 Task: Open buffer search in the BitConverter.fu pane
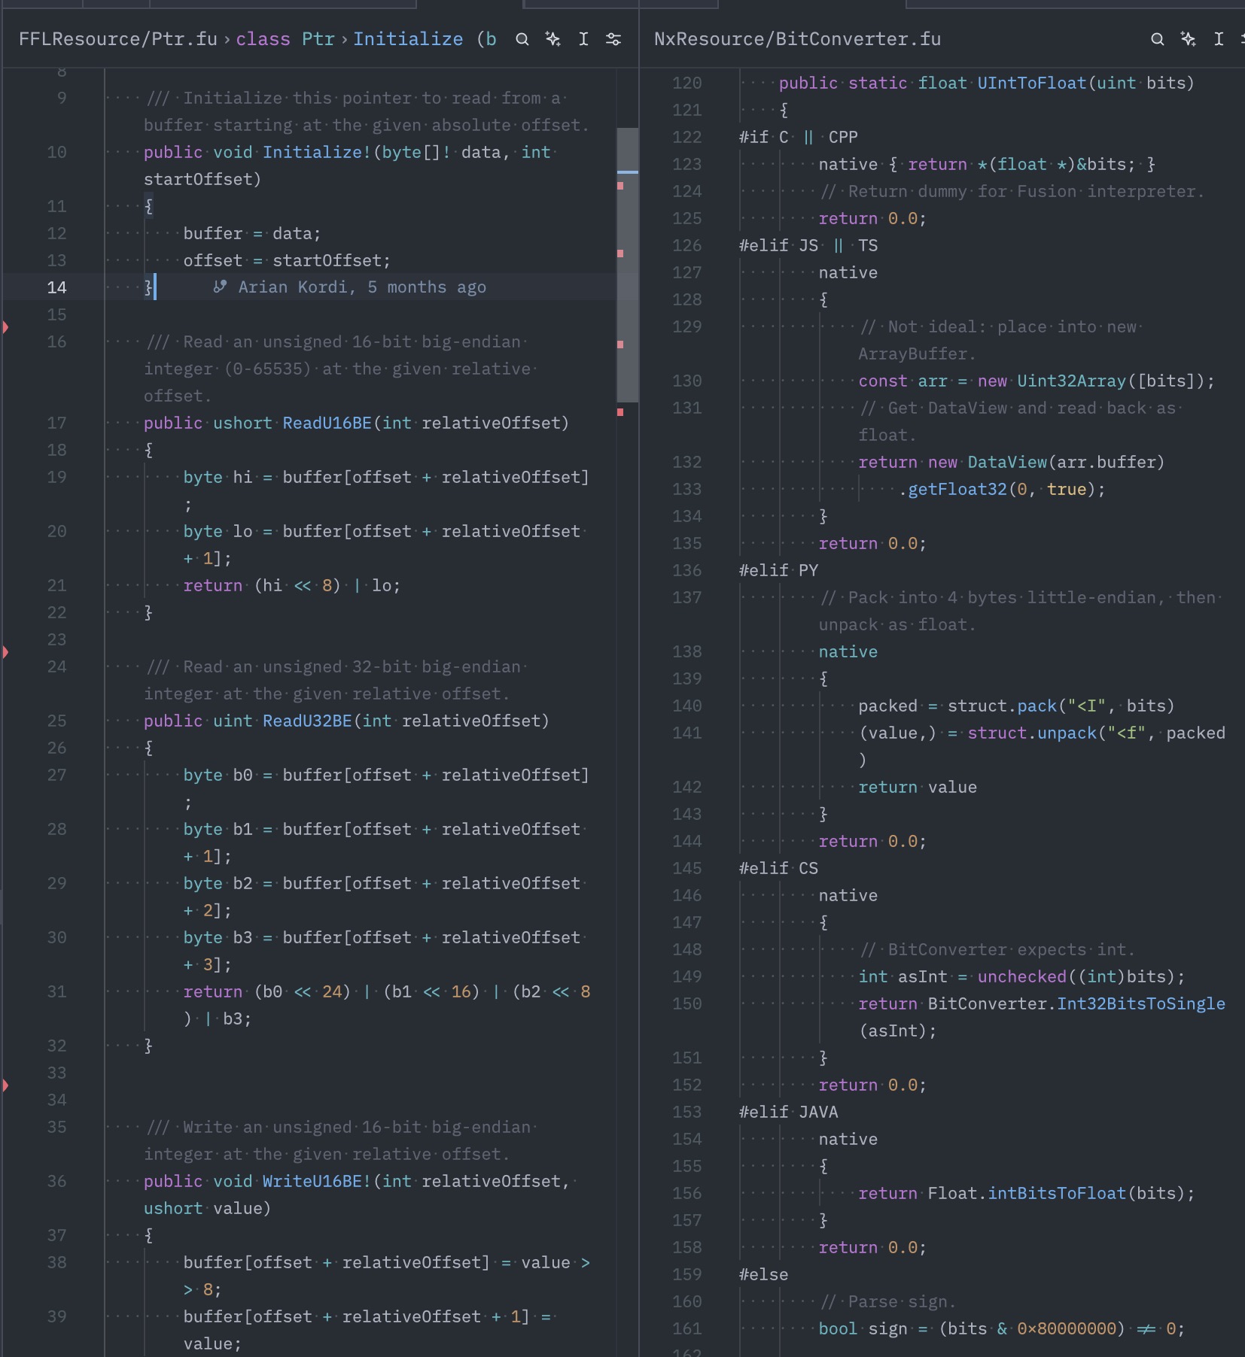pyautogui.click(x=1158, y=39)
